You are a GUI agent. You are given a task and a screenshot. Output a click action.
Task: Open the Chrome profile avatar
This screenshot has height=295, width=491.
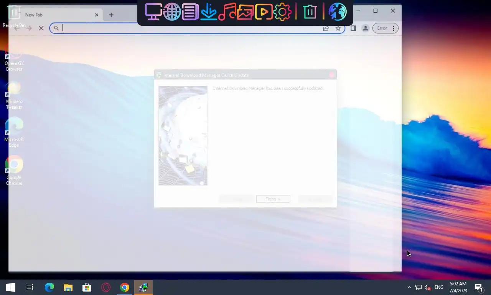365,28
